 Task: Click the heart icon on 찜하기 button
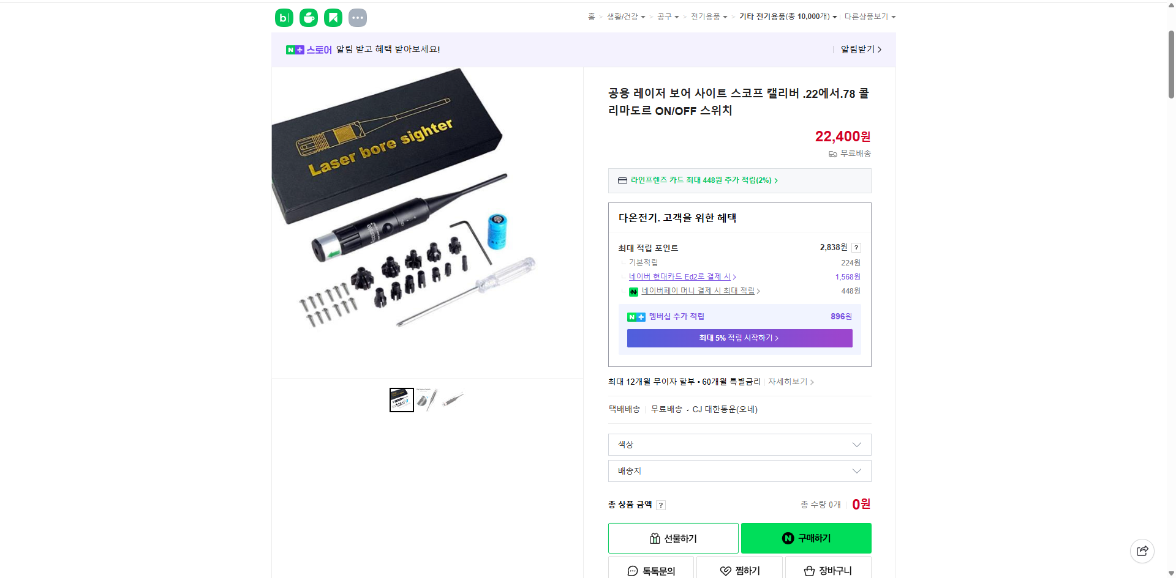tap(725, 571)
